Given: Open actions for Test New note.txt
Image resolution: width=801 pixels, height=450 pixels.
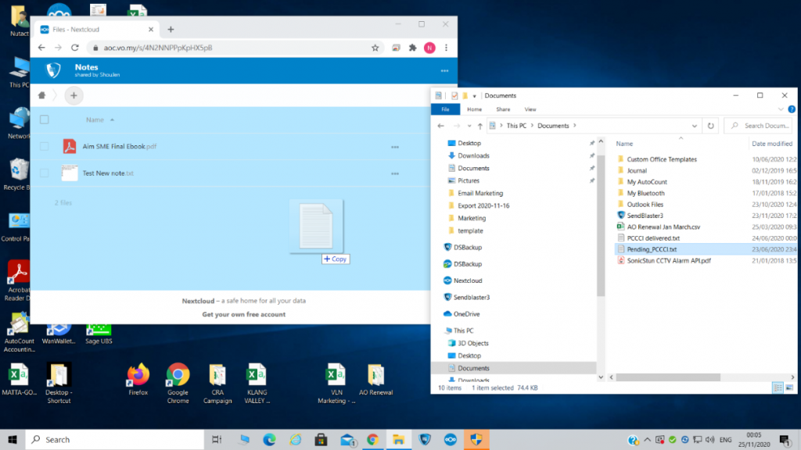Looking at the screenshot, I should click(x=395, y=173).
